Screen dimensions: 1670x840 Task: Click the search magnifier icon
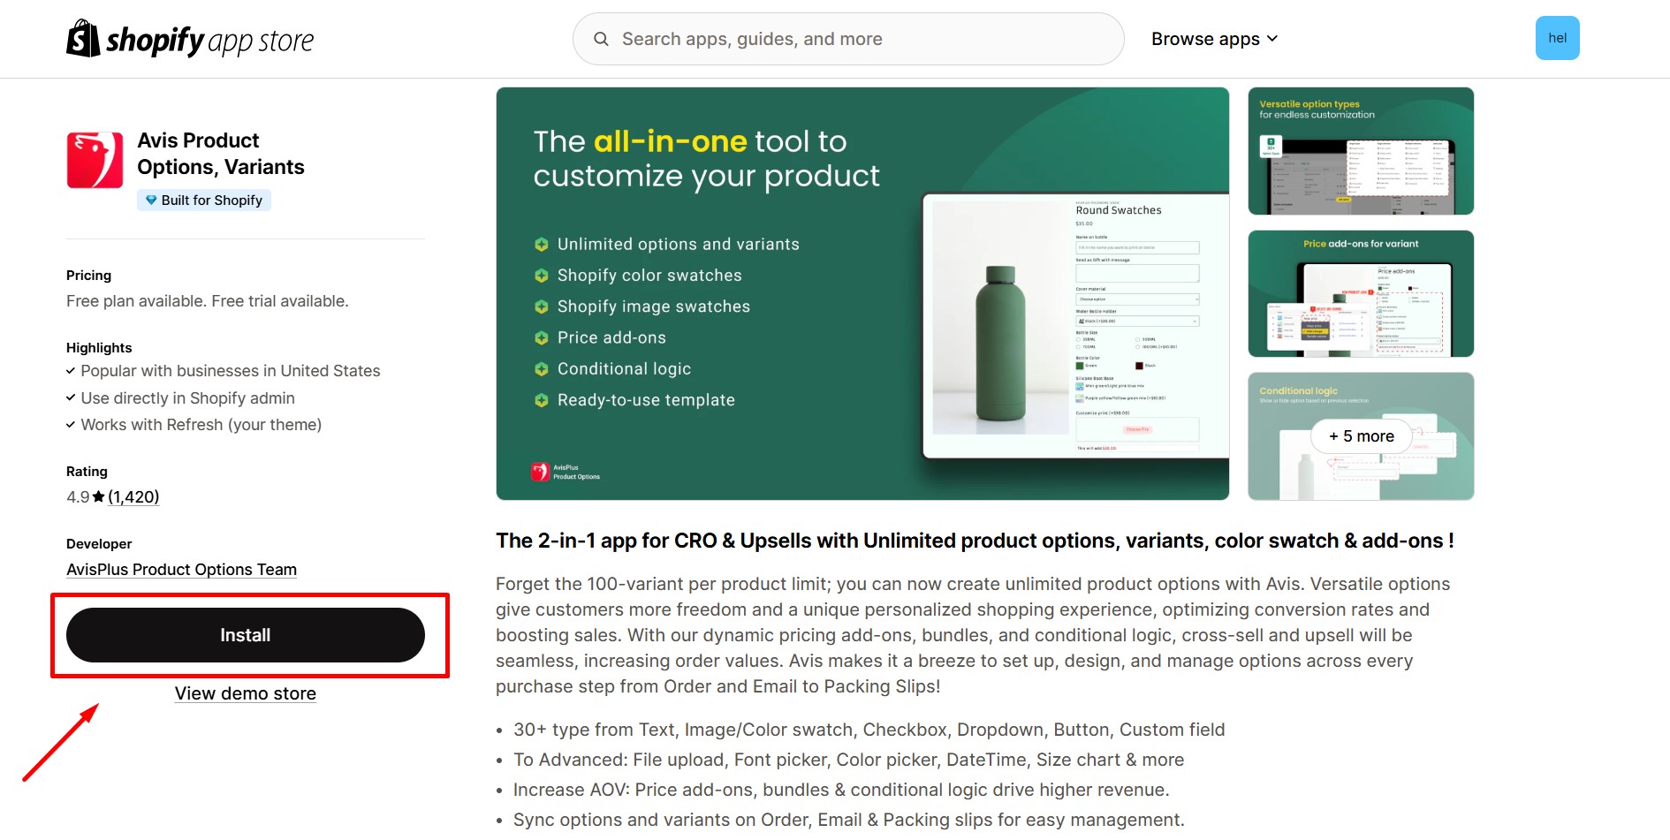[601, 39]
